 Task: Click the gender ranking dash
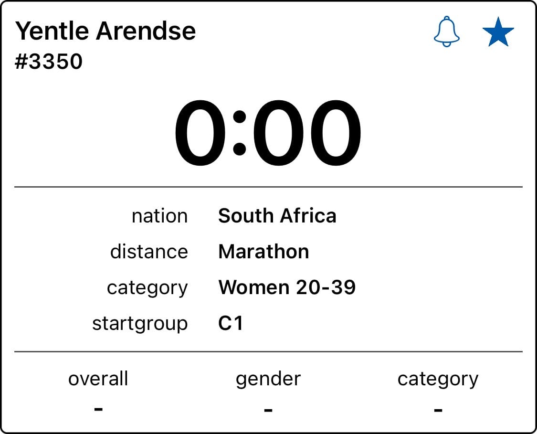(x=268, y=408)
